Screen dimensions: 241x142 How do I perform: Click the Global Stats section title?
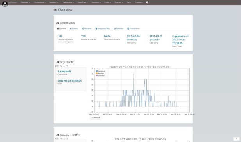[67, 23]
